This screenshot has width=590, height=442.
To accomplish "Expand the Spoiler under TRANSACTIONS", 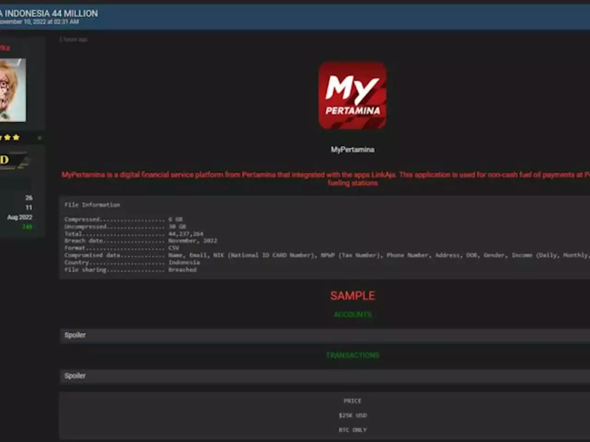I will click(x=324, y=376).
